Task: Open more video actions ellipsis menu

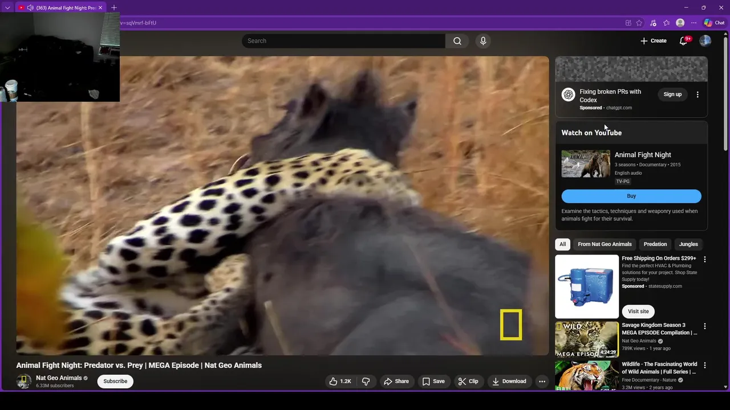Action: (x=542, y=382)
